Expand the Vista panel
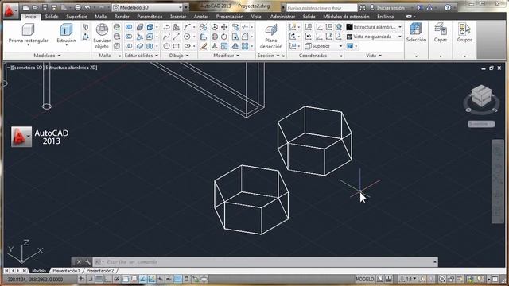Screen dimensions: 509x286 [374, 56]
